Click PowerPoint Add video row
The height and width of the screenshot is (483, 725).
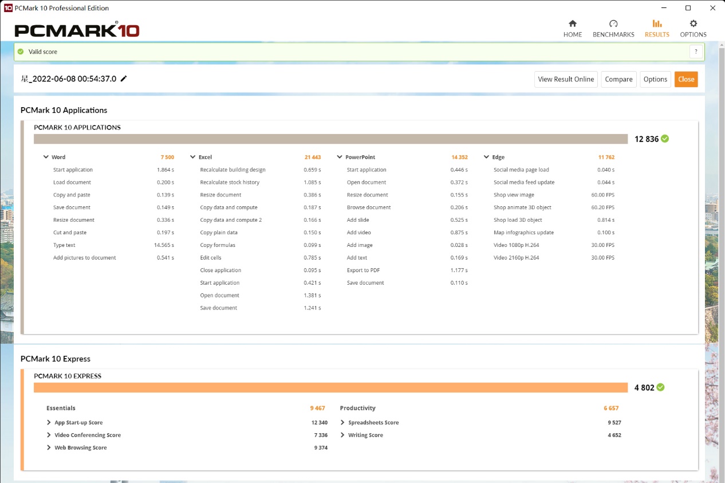[407, 233]
